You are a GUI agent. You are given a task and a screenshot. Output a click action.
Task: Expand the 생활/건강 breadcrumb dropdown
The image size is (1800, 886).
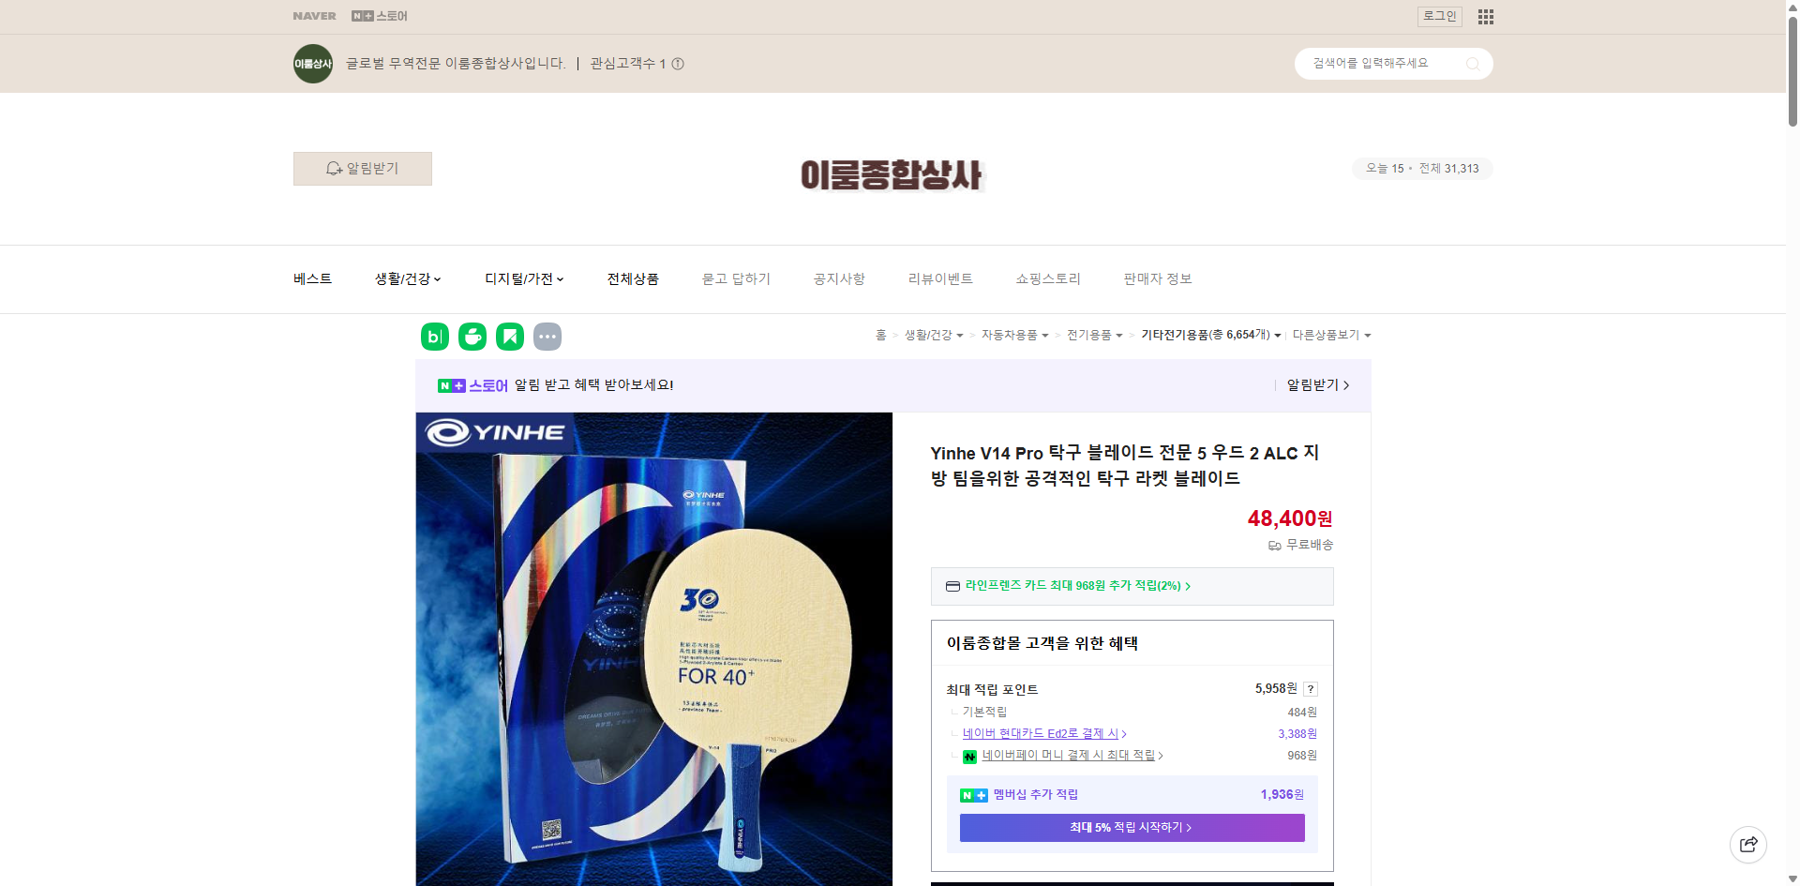click(x=958, y=335)
